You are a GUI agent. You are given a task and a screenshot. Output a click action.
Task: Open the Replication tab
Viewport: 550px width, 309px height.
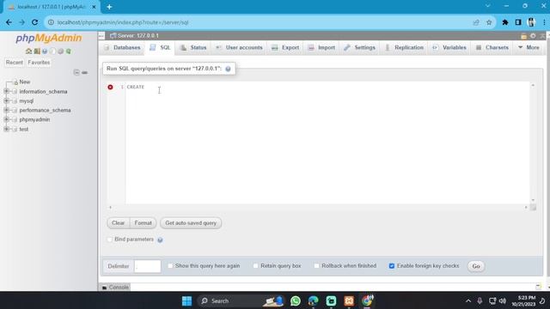(x=405, y=47)
